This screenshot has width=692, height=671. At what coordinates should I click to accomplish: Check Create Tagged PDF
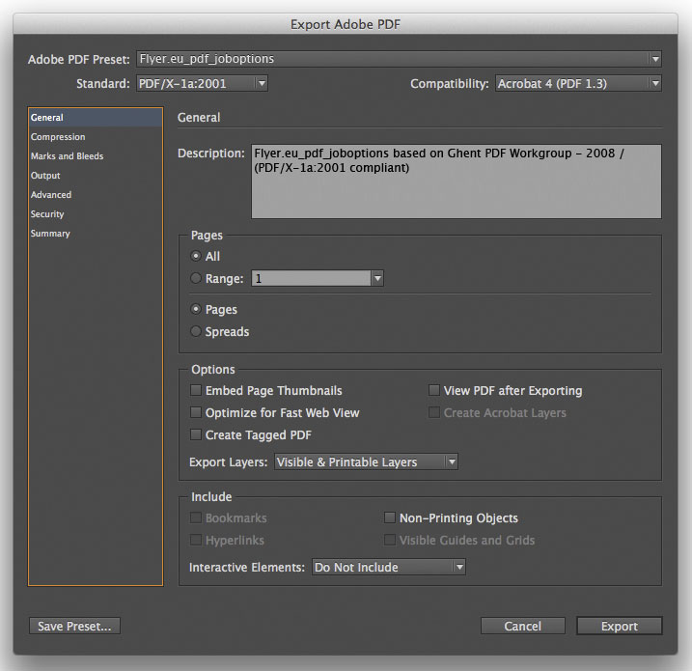coord(196,434)
